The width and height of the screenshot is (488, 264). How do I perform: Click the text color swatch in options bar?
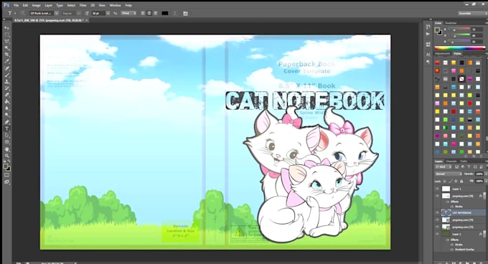point(165,14)
